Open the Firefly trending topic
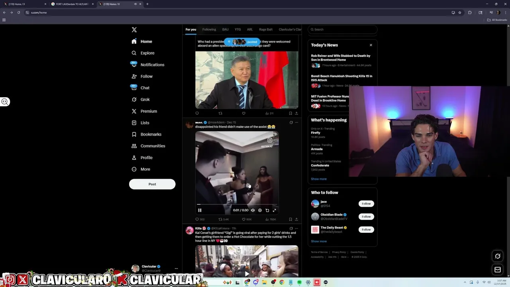 pyautogui.click(x=316, y=133)
